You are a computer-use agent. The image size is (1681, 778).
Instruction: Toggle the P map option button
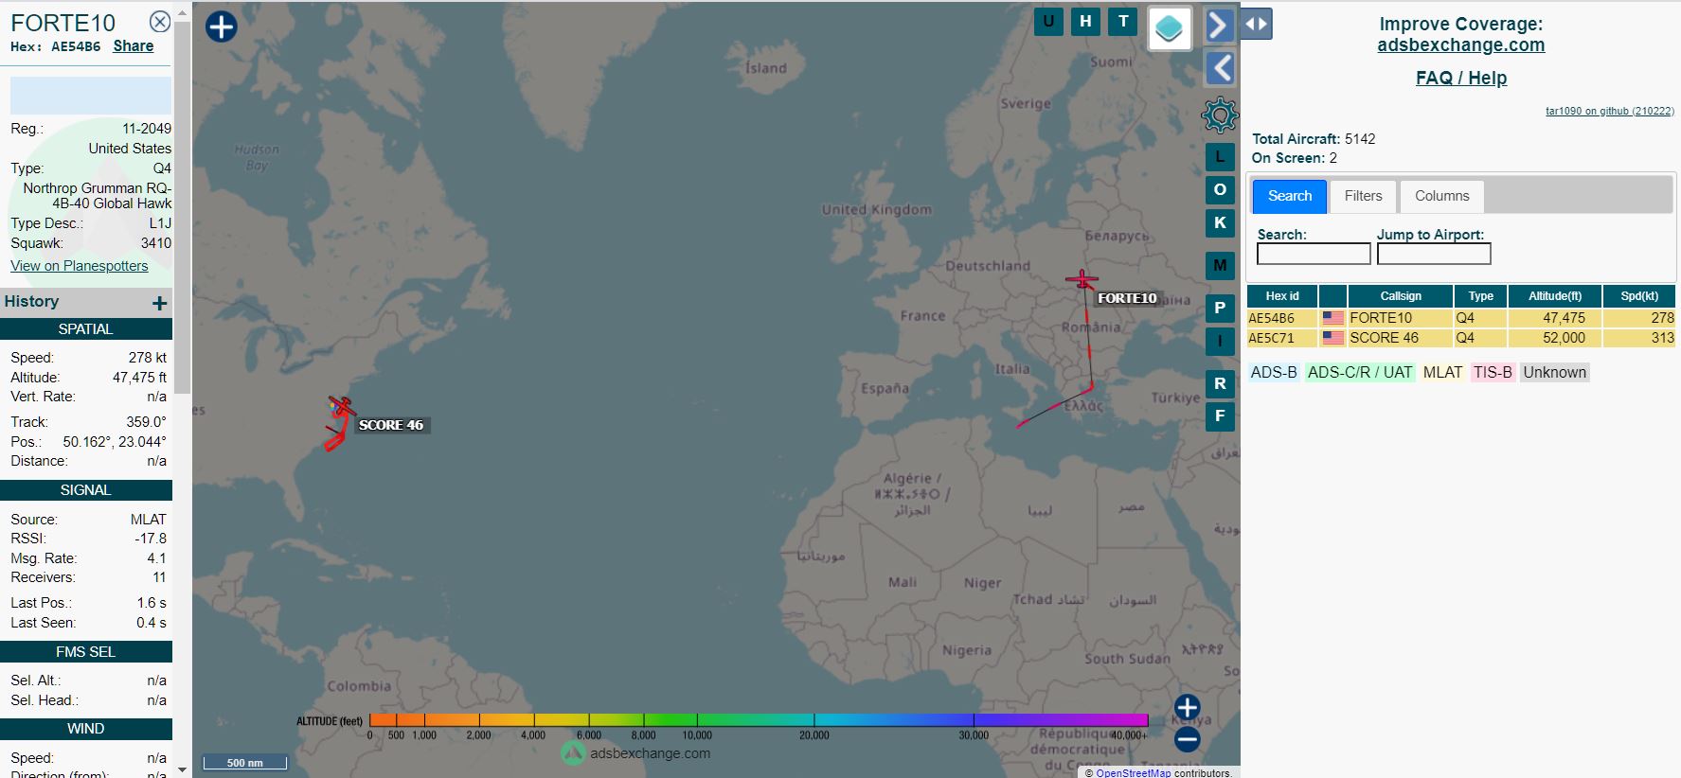1220,309
